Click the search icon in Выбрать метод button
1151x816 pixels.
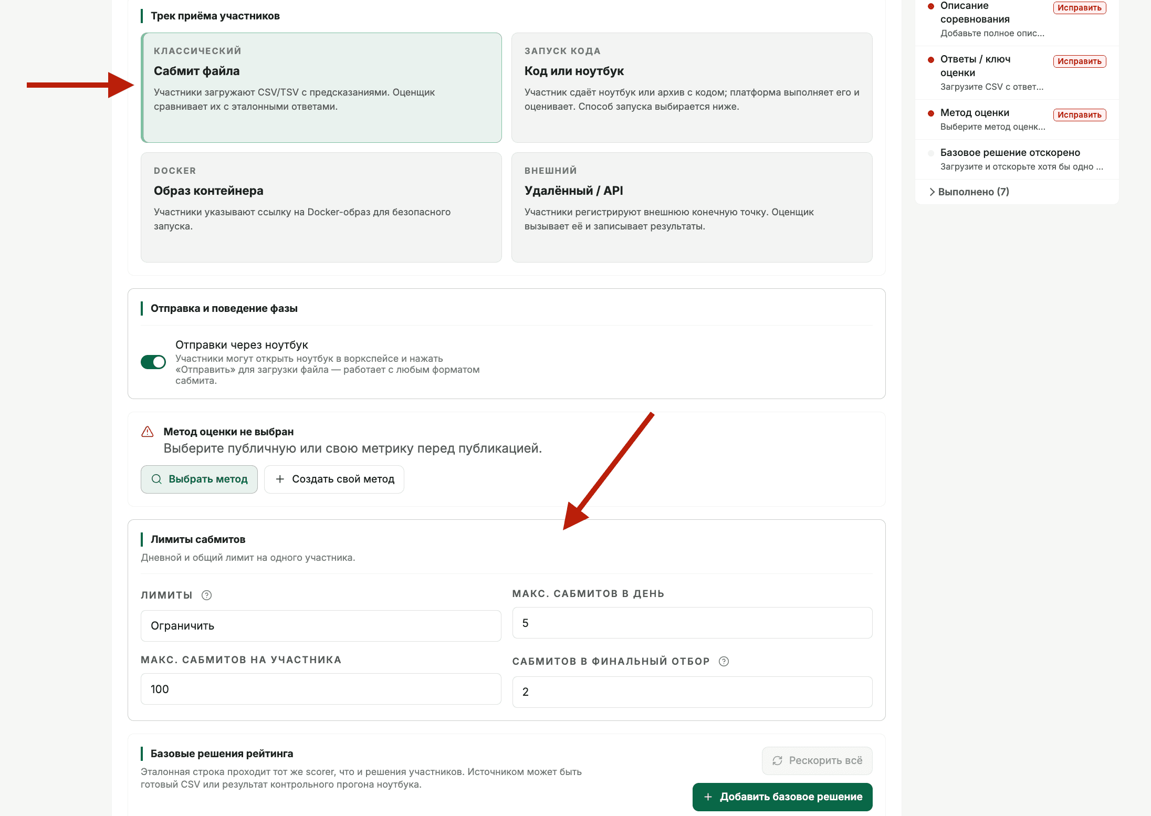tap(156, 479)
